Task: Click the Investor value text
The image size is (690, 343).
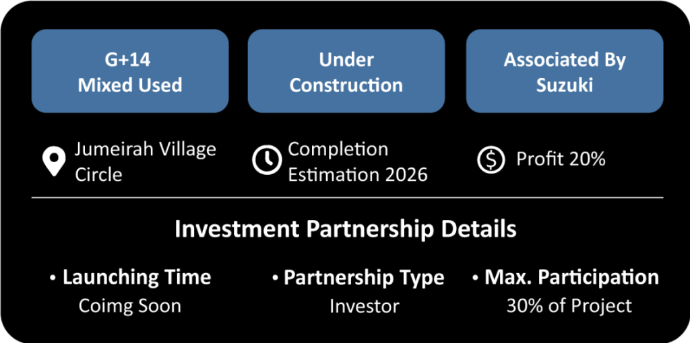Action: pyautogui.click(x=365, y=306)
